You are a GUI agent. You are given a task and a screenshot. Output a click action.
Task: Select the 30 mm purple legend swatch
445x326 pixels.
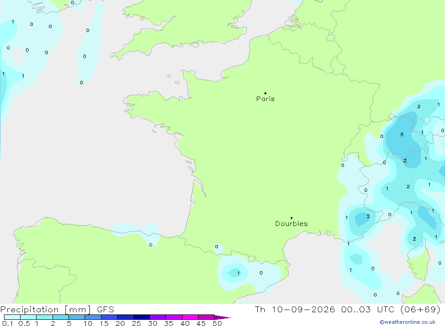[x=158, y=317]
